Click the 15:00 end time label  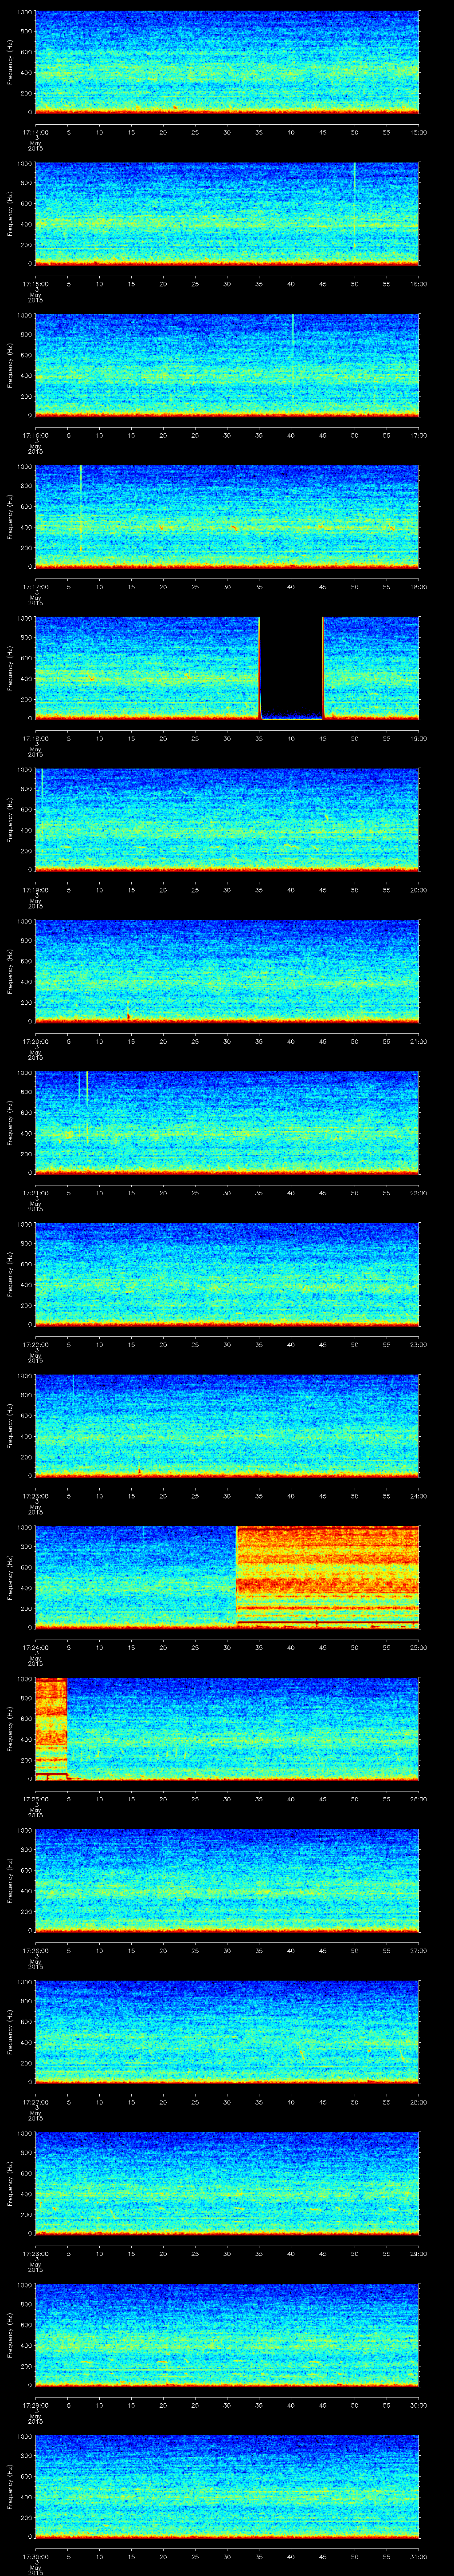pos(418,132)
